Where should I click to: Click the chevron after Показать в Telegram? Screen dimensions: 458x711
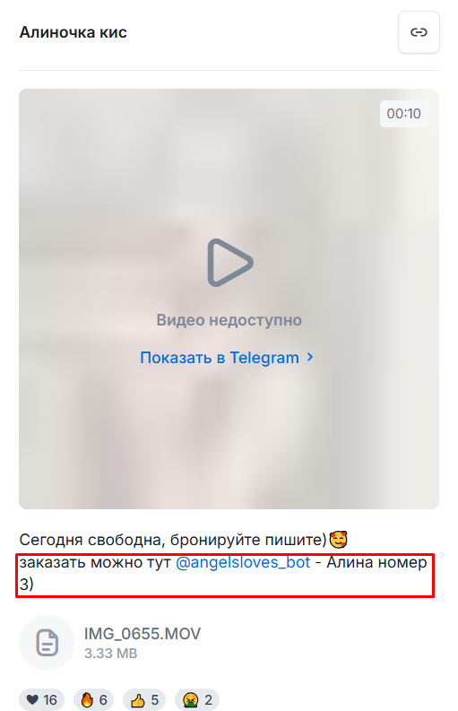[310, 358]
